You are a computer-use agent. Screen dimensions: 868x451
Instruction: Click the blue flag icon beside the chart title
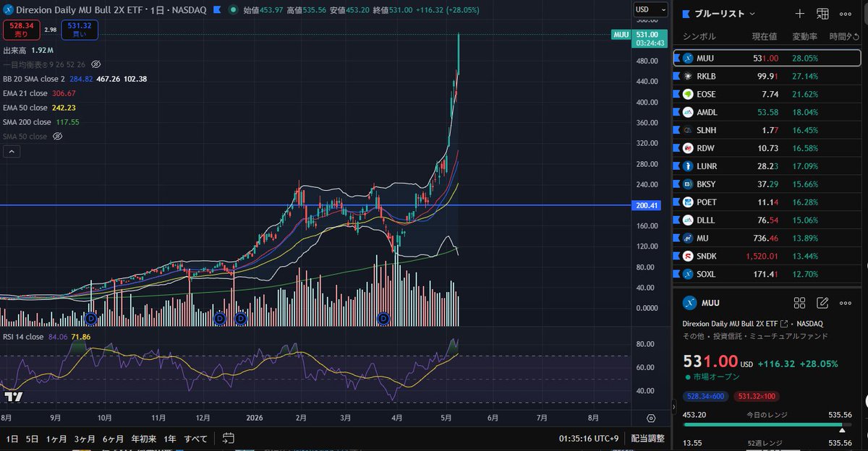coord(216,10)
